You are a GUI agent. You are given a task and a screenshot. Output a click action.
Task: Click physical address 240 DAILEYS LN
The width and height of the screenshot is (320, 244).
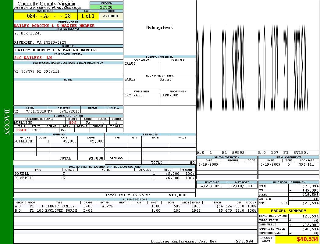[x=33, y=58]
